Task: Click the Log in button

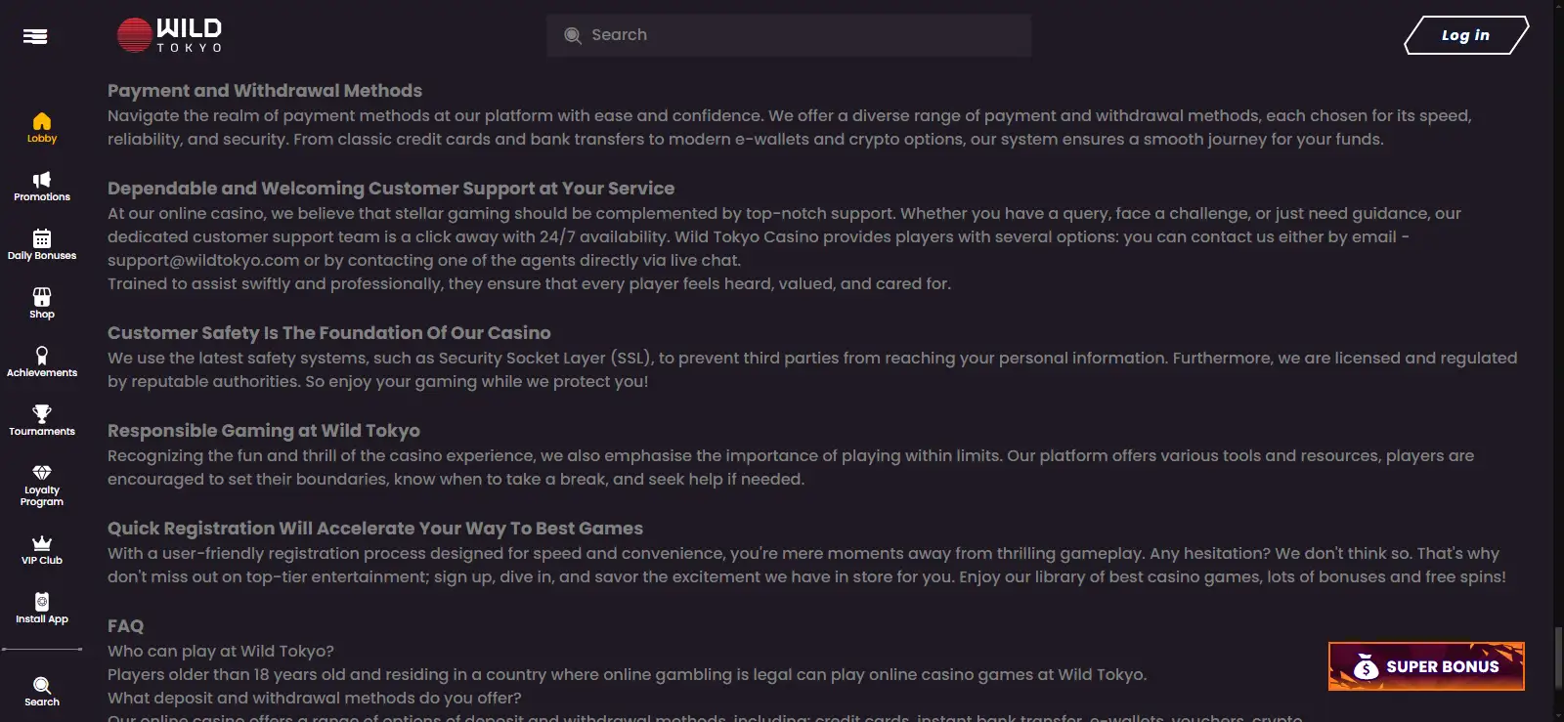Action: click(x=1465, y=35)
